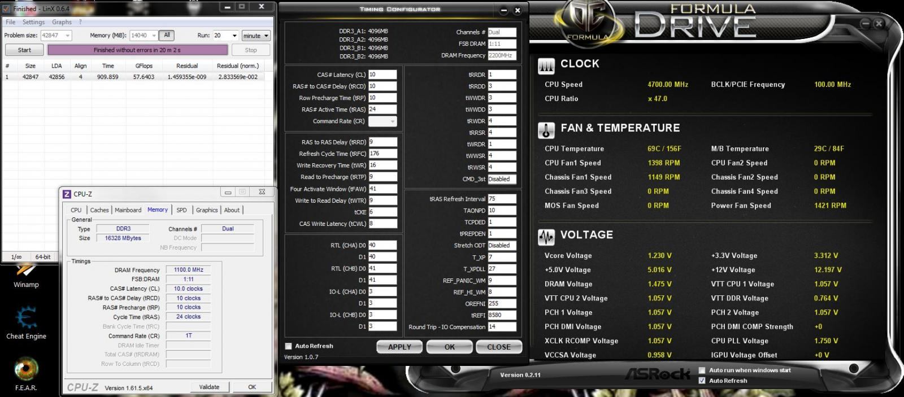Click the Refresh Cycle Time (tRFC) field

pyautogui.click(x=383, y=154)
